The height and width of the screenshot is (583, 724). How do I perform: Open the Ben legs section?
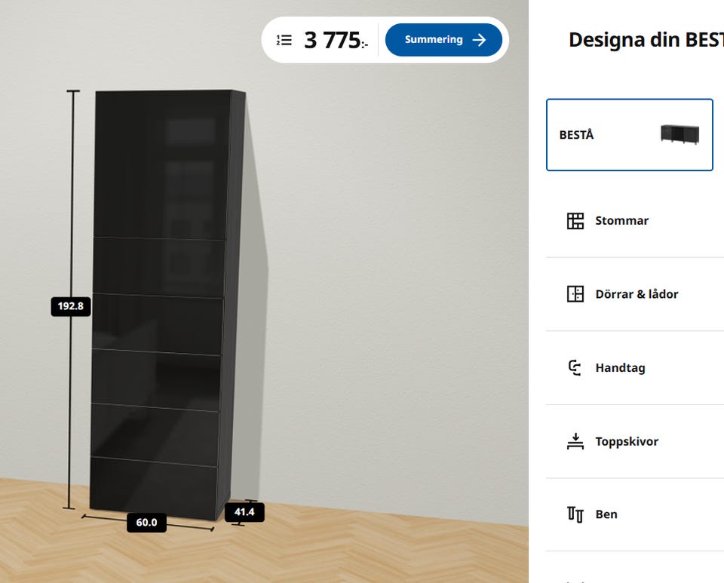pos(606,514)
